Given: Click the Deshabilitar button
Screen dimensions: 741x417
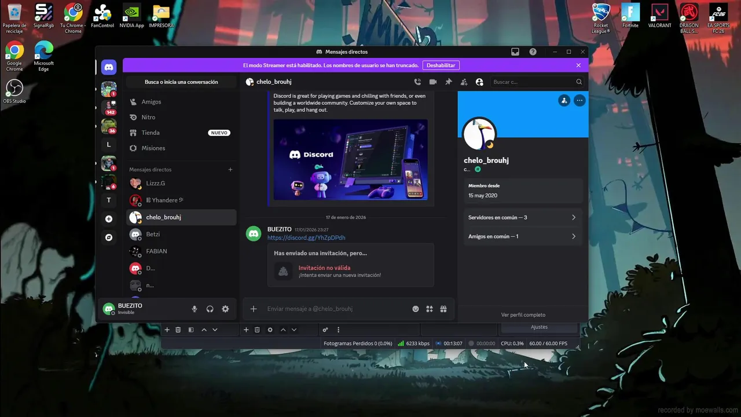Looking at the screenshot, I should (x=441, y=65).
